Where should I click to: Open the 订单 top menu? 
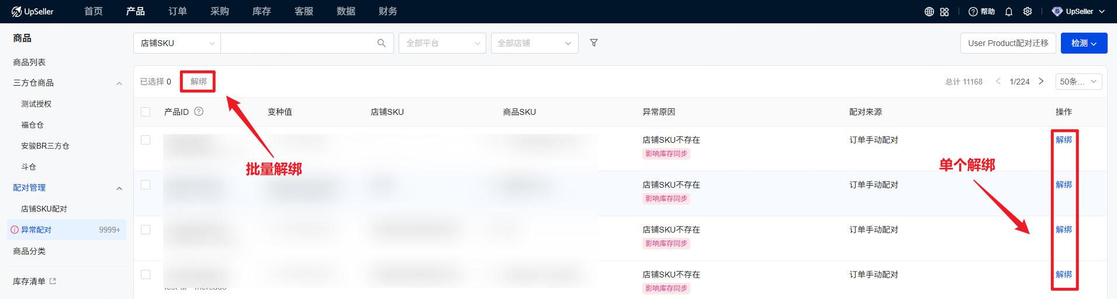177,12
